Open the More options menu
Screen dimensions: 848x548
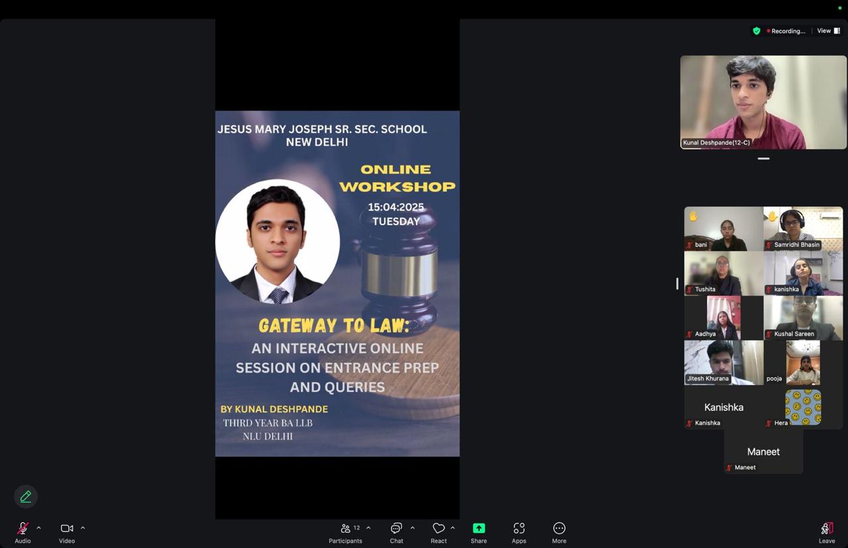click(x=559, y=529)
